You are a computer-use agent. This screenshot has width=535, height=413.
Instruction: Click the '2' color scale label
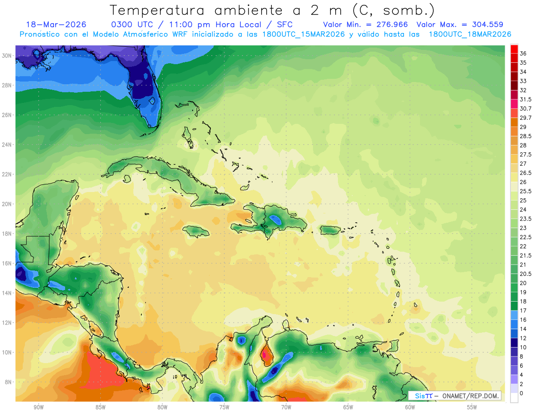tap(522, 384)
